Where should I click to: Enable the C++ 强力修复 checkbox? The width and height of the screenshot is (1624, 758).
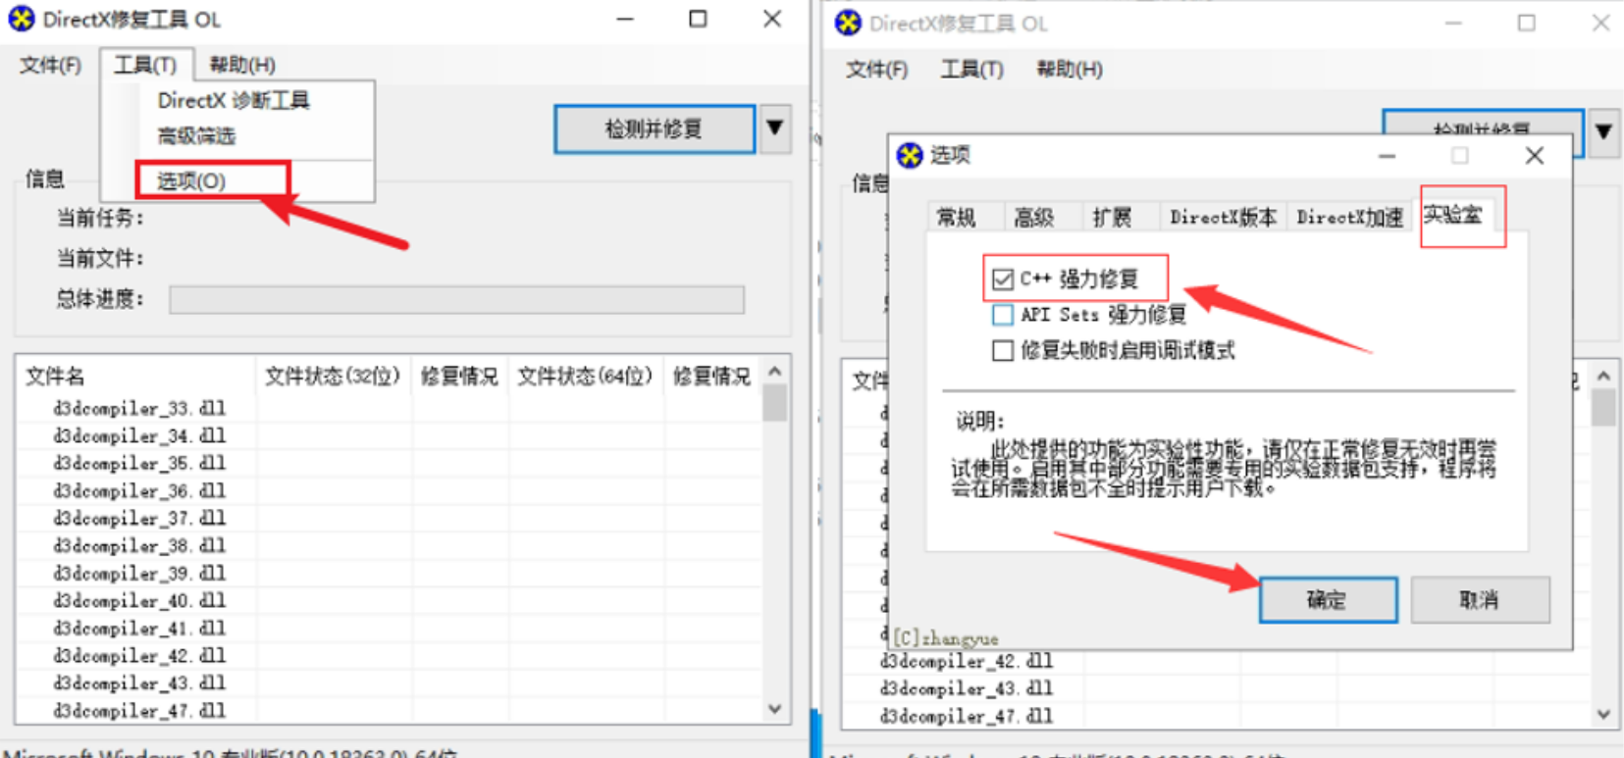point(1002,279)
